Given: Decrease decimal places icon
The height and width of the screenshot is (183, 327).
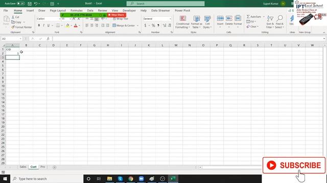Looking at the screenshot, I should click(170, 25).
